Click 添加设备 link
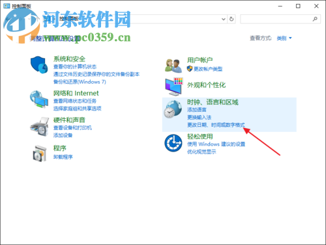The width and height of the screenshot is (326, 245). tap(63, 135)
